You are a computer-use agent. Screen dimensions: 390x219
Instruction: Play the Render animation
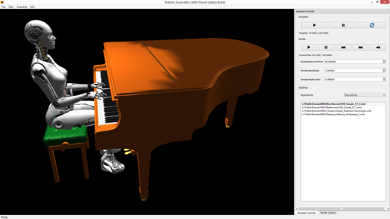point(309,47)
